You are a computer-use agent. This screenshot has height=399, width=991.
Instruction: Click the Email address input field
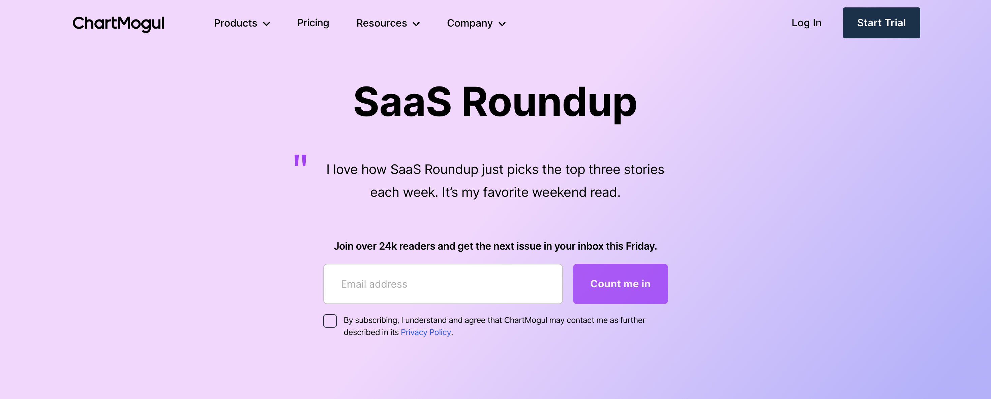[442, 284]
